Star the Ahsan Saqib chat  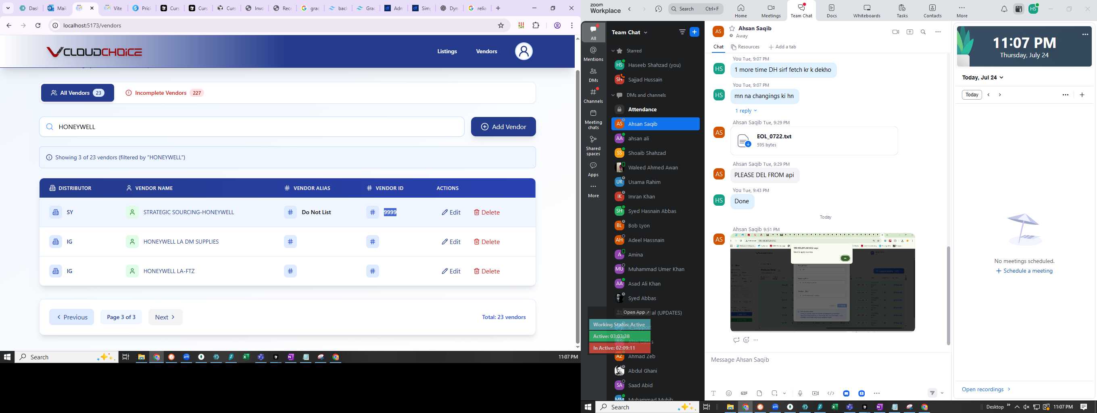[x=732, y=29]
